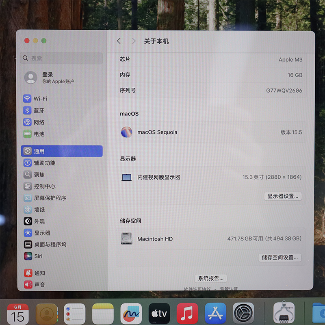Click the macOS Sequoia name text

pos(157,132)
